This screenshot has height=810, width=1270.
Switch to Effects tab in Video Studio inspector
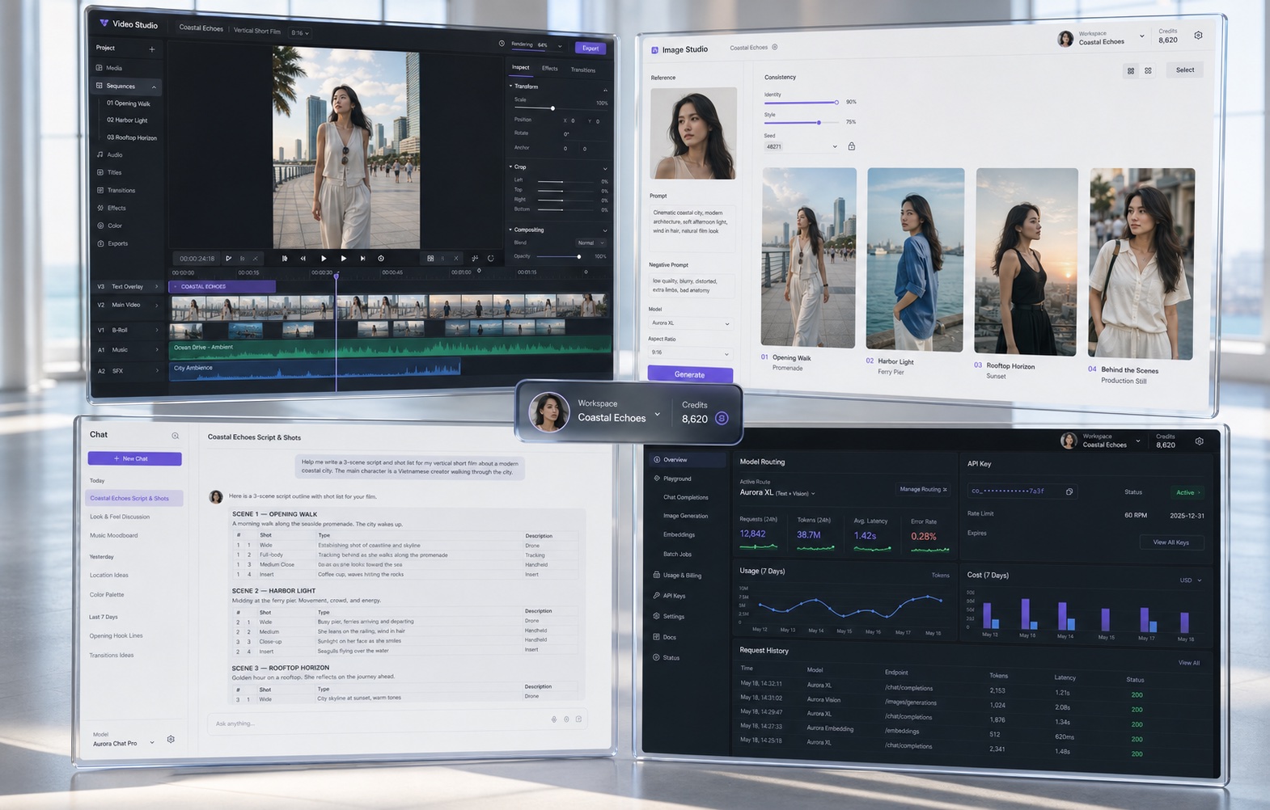pos(550,68)
